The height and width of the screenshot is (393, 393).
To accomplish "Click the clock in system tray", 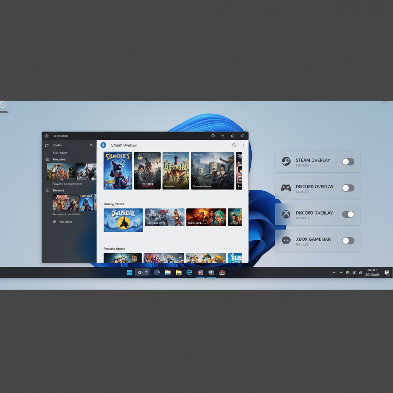I will click(x=372, y=272).
